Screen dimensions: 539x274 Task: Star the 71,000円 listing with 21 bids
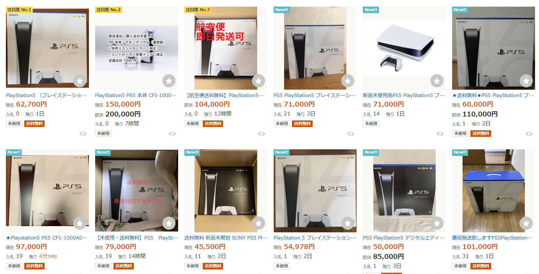pos(347,81)
